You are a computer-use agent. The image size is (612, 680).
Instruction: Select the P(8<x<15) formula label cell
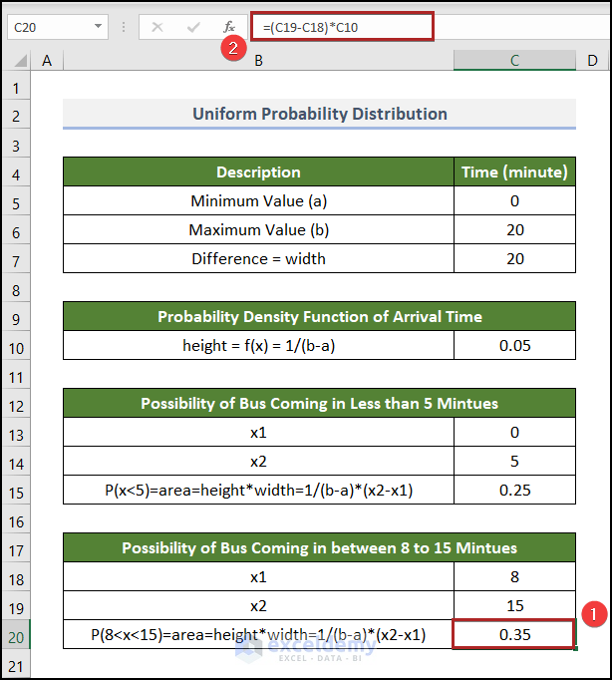pos(258,634)
